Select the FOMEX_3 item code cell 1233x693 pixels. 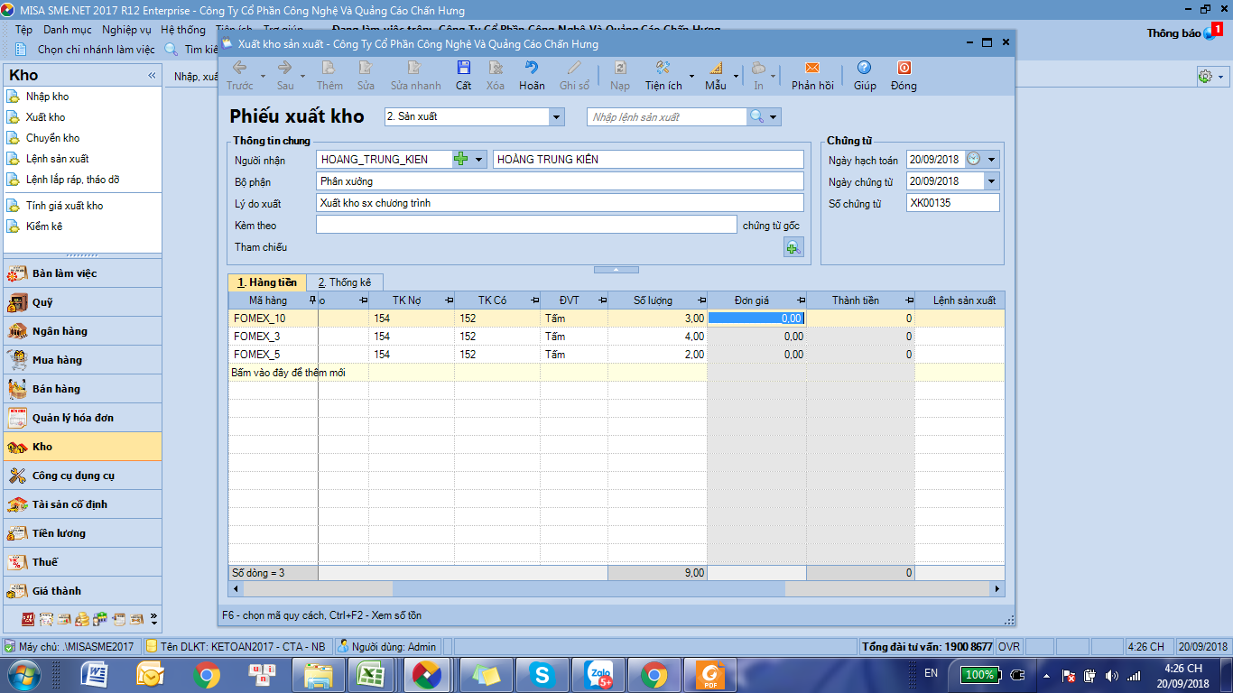click(x=273, y=337)
